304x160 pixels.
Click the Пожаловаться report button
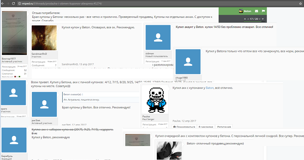point(184,127)
